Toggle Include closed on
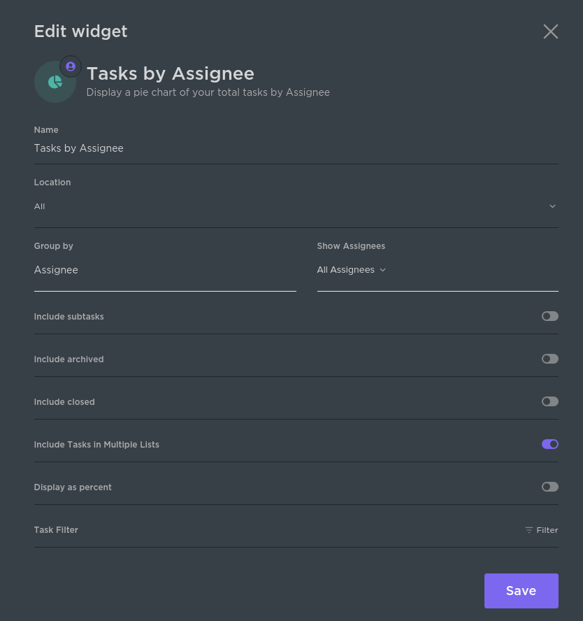583x621 pixels. [x=549, y=401]
